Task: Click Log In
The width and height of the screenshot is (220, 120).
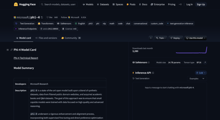Action: tap(189, 4)
